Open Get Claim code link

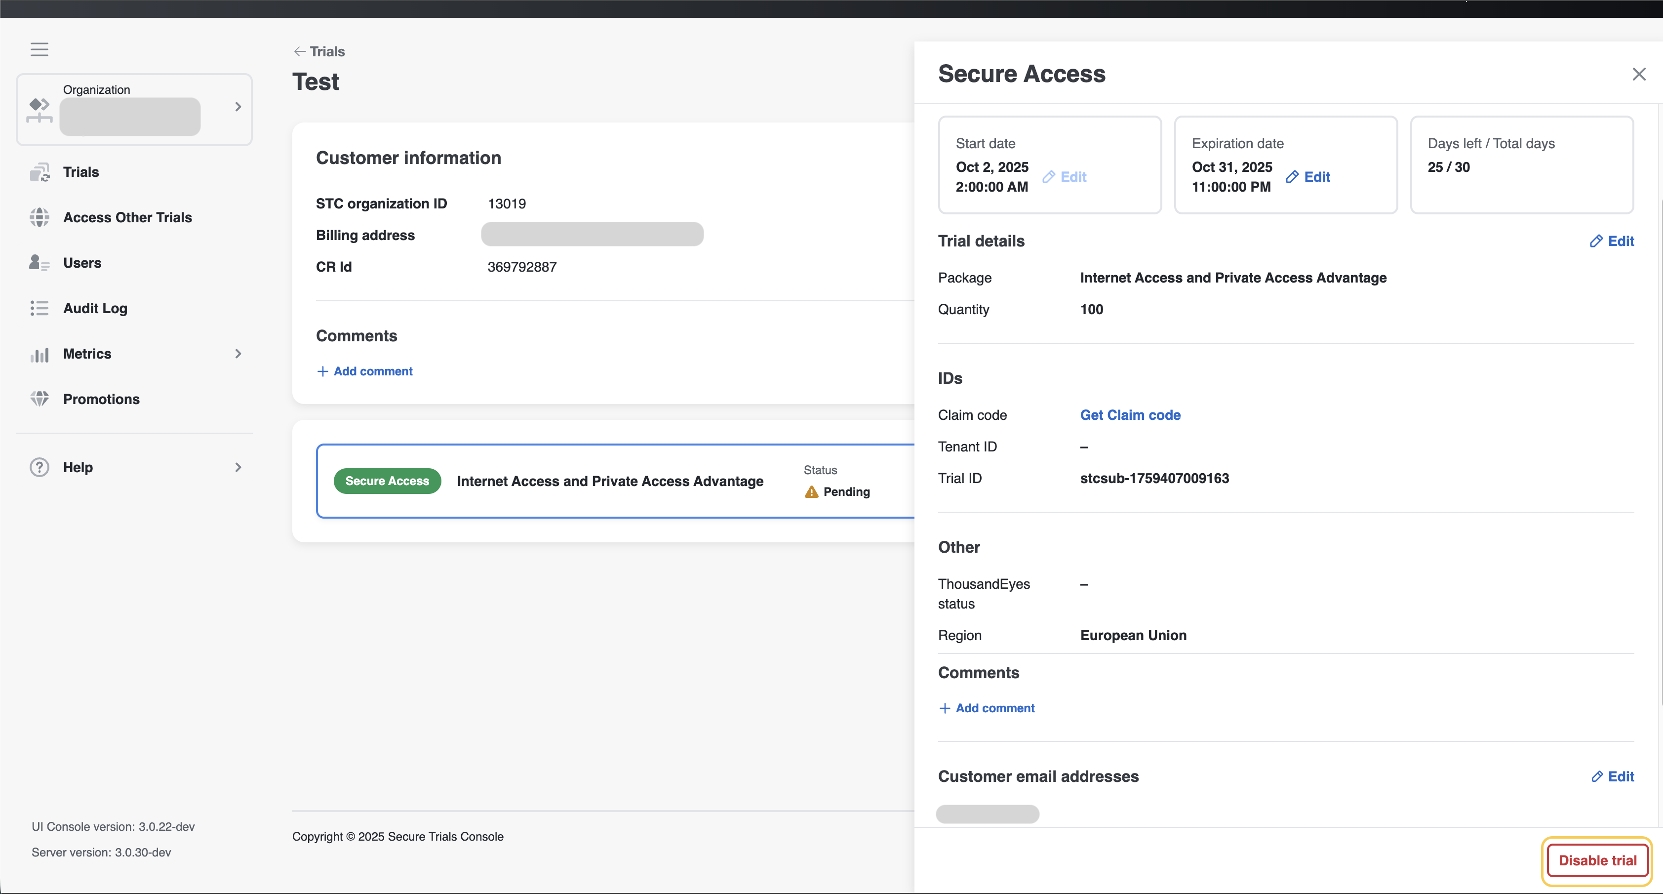click(x=1130, y=415)
